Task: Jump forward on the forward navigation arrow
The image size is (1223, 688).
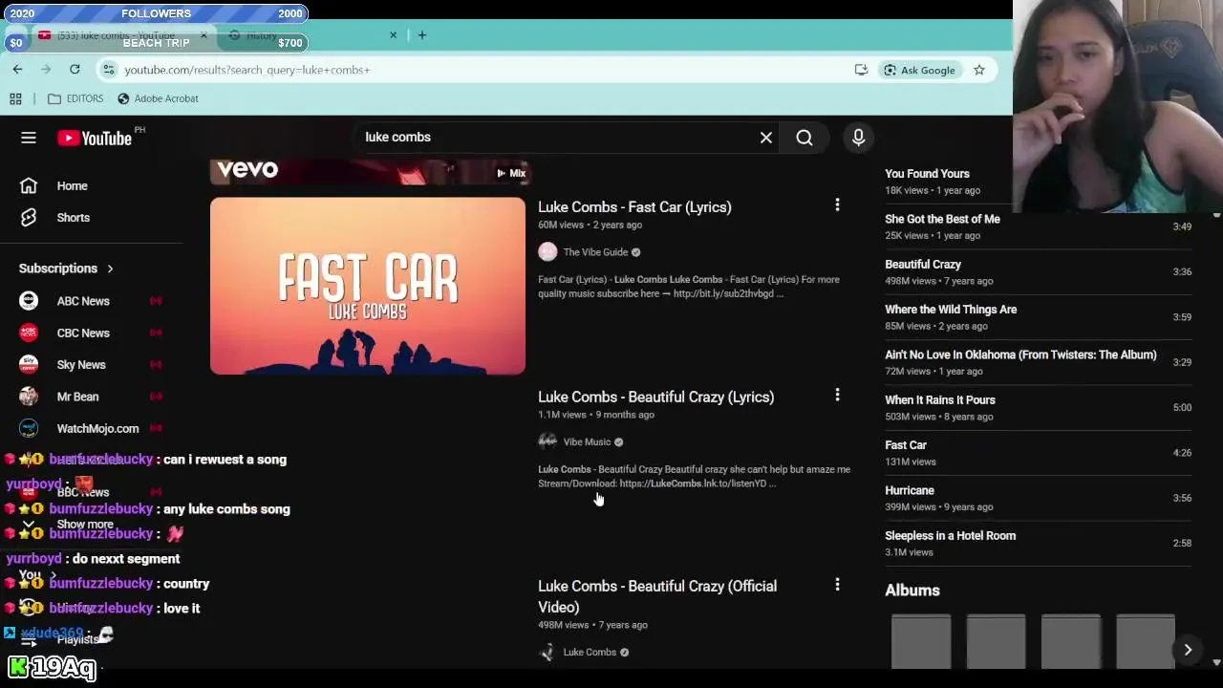Action: (x=46, y=70)
